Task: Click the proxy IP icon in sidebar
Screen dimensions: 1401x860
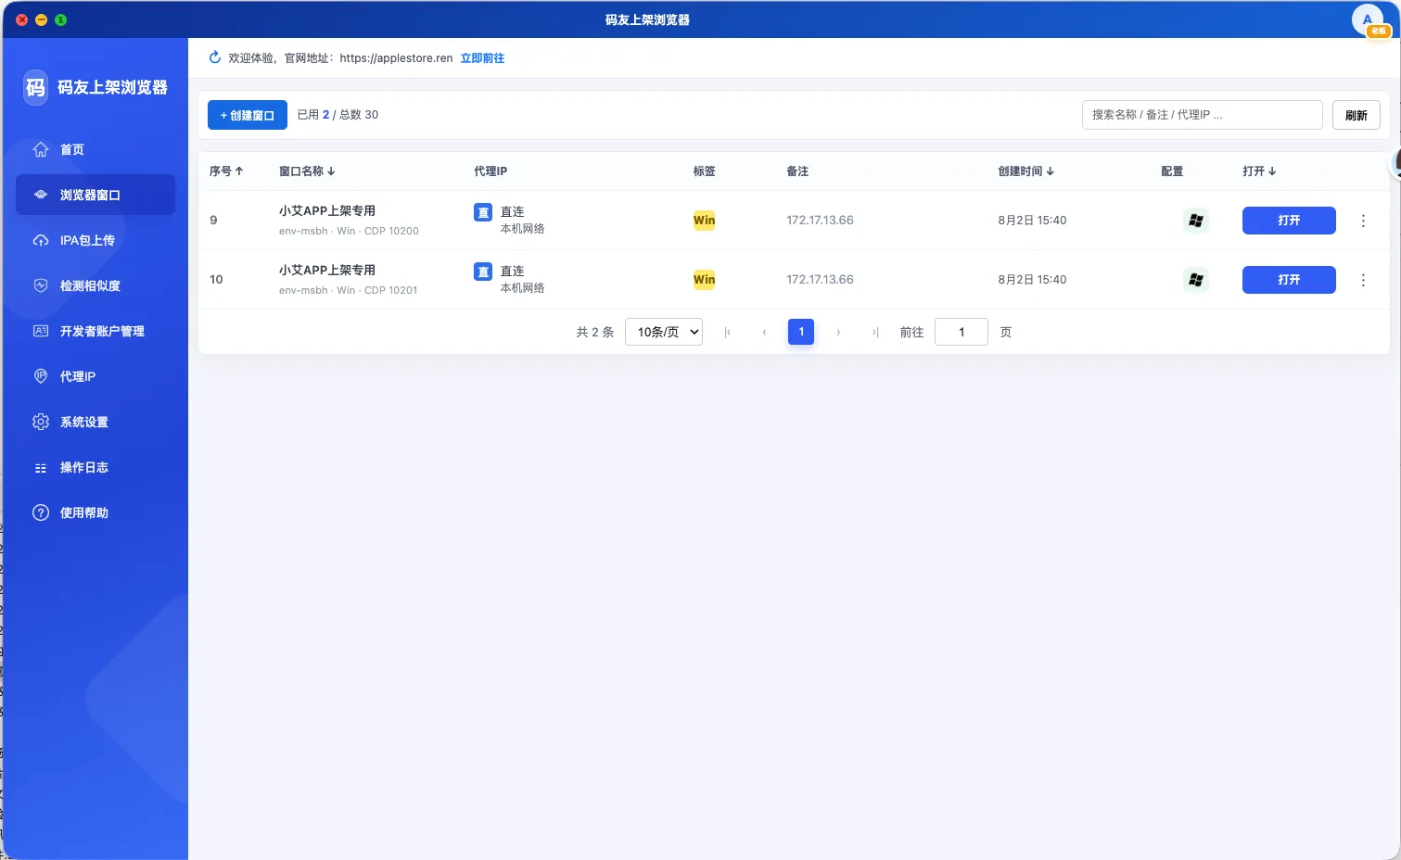Action: pos(41,376)
